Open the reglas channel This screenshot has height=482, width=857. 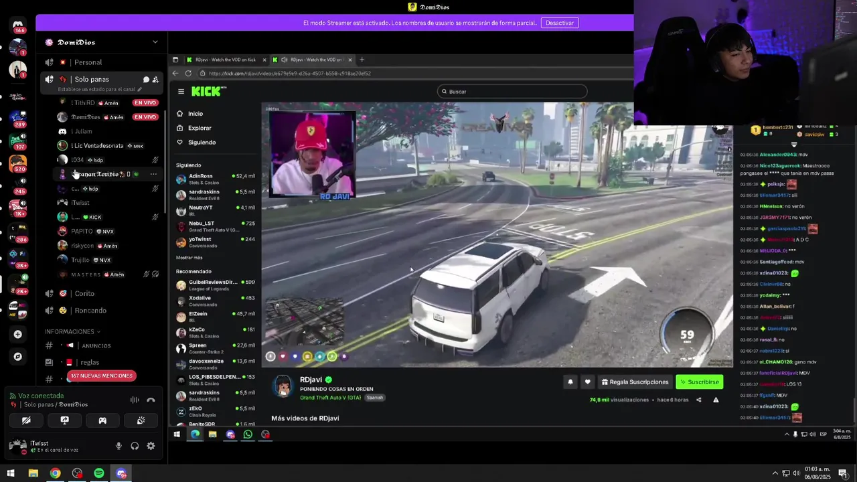tap(90, 362)
